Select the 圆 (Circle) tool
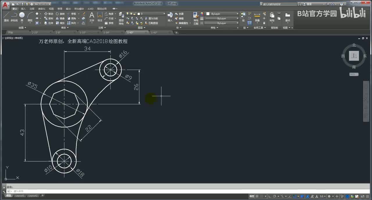 [22, 17]
